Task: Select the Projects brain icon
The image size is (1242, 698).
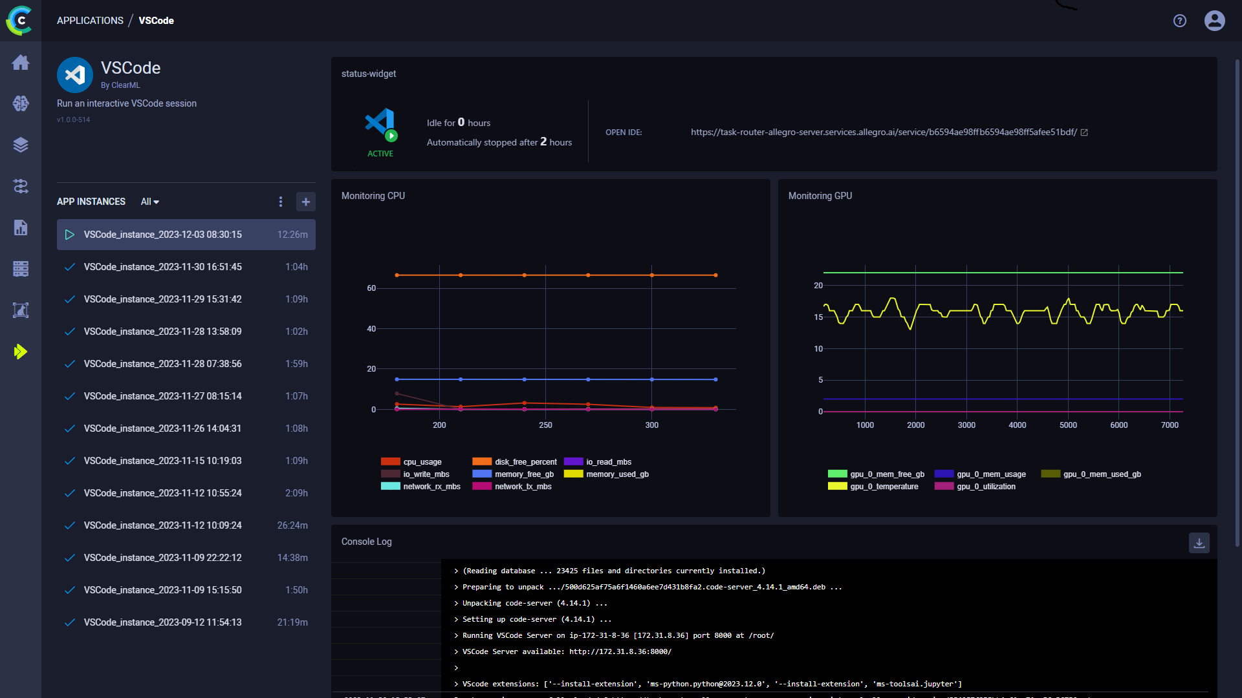Action: pos(21,103)
